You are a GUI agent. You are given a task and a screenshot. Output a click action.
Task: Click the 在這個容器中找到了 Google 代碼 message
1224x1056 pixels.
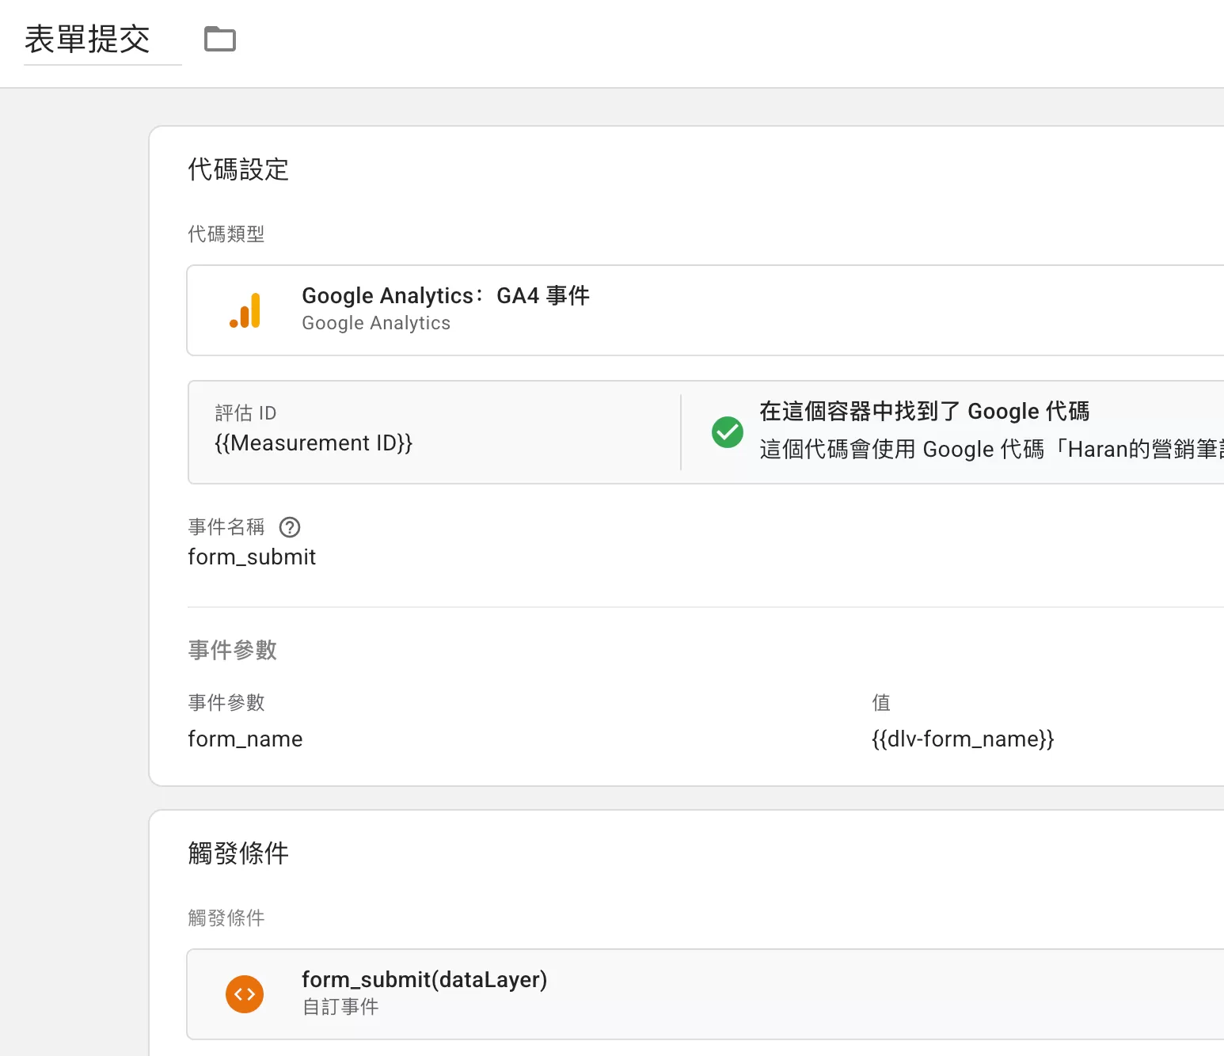(x=925, y=412)
